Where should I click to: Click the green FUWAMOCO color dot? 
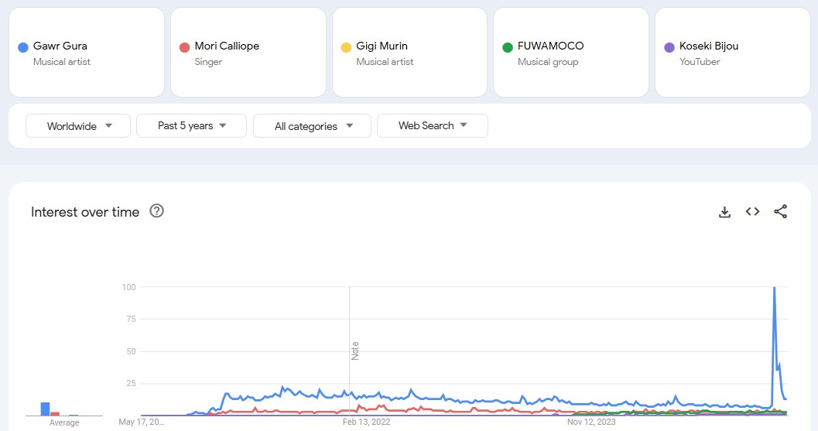[508, 47]
